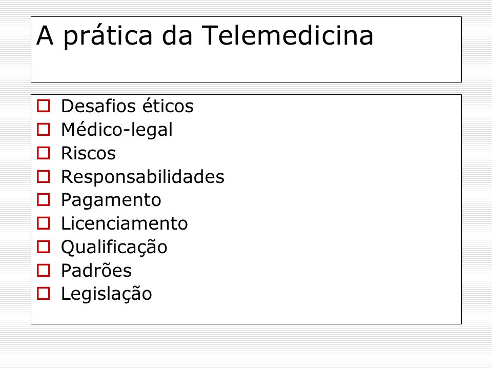Select the Responsabilidades list entry text
Viewport: 492px width, 369px height.
[143, 177]
